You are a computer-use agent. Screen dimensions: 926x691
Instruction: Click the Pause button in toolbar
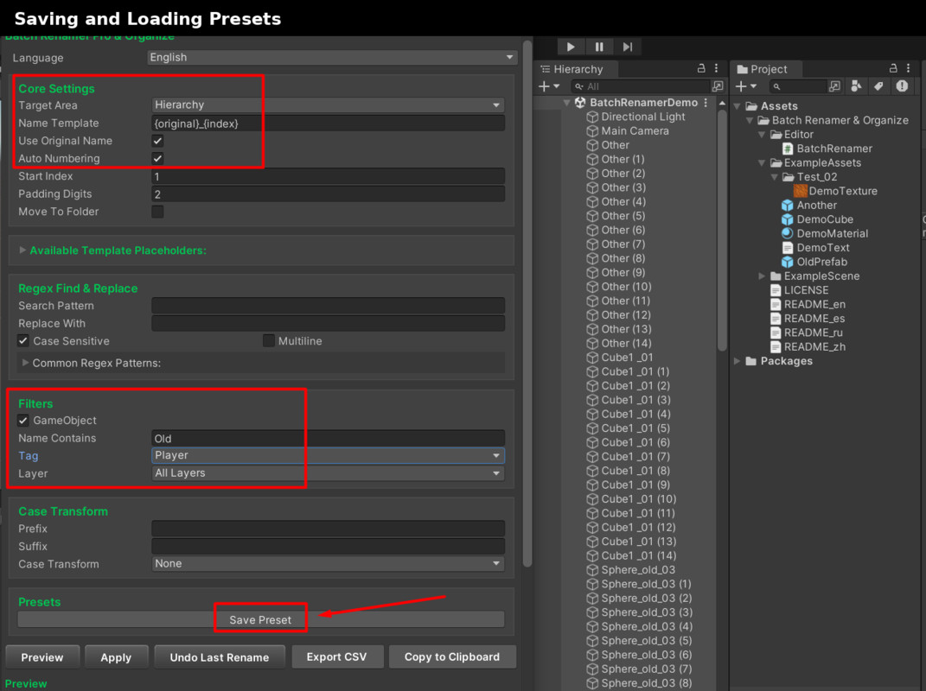pos(599,47)
